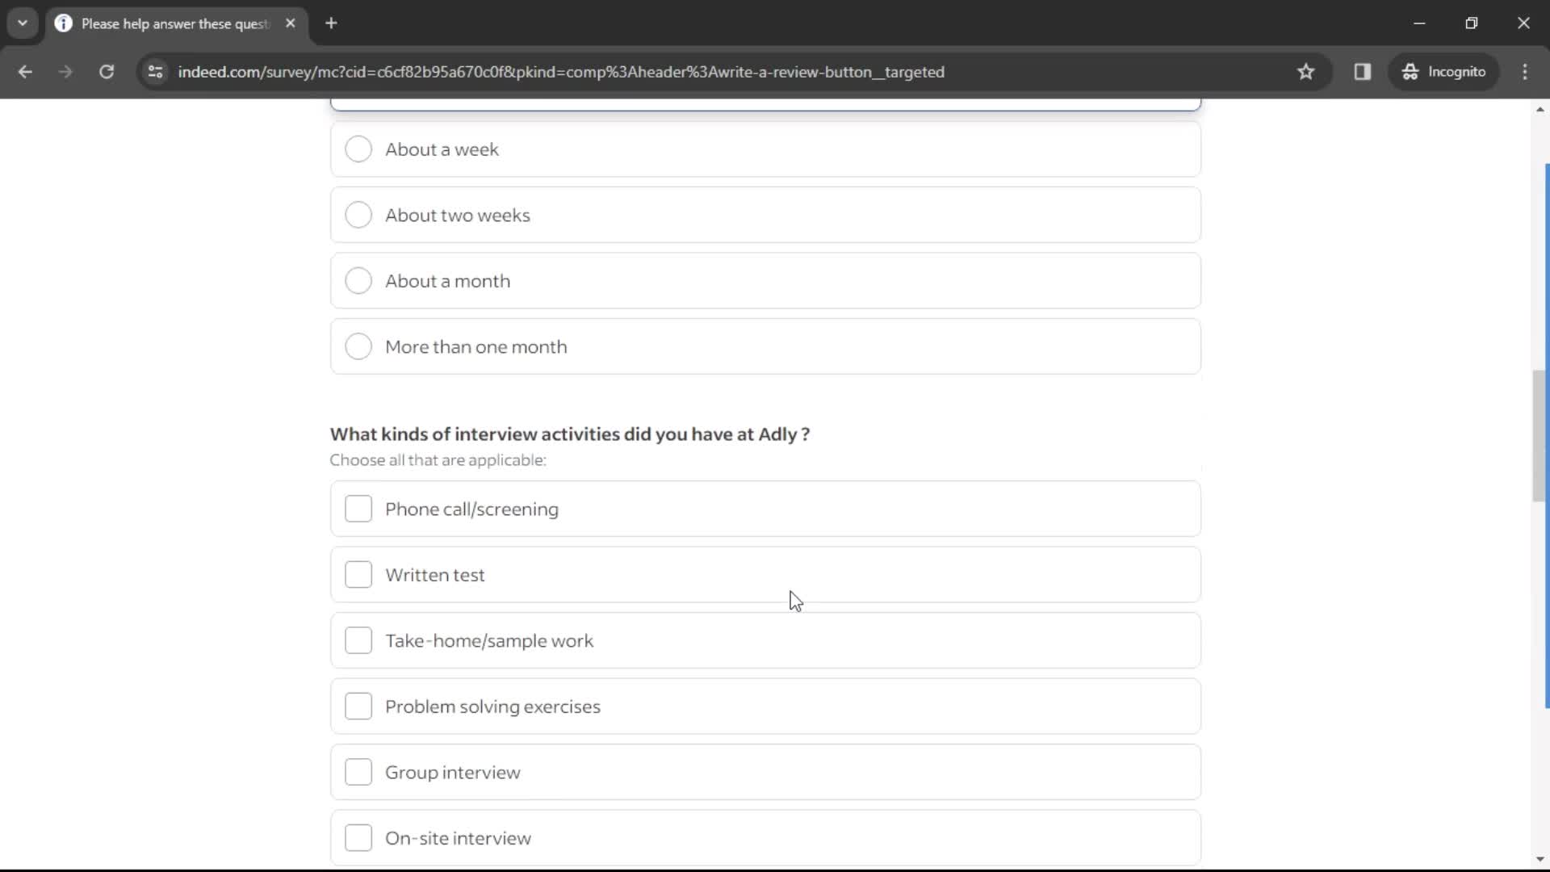Enable the Written test checkbox
Image resolution: width=1550 pixels, height=872 pixels.
(x=358, y=576)
